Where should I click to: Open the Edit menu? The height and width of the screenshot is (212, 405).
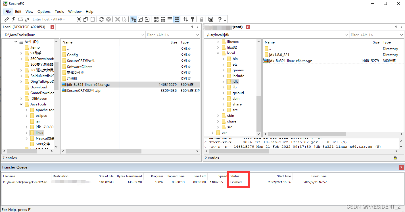tap(18, 11)
